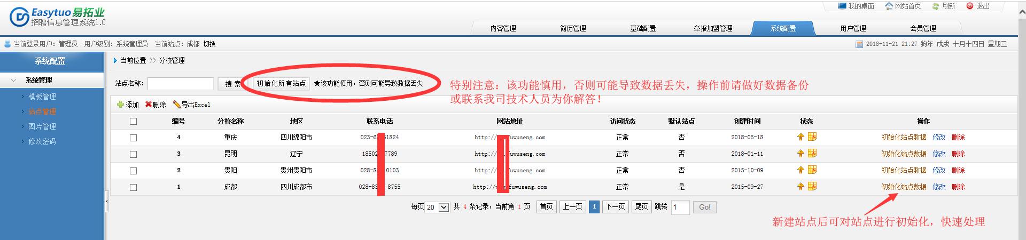
Task: Open the 用户管理 tab
Action: [x=853, y=28]
